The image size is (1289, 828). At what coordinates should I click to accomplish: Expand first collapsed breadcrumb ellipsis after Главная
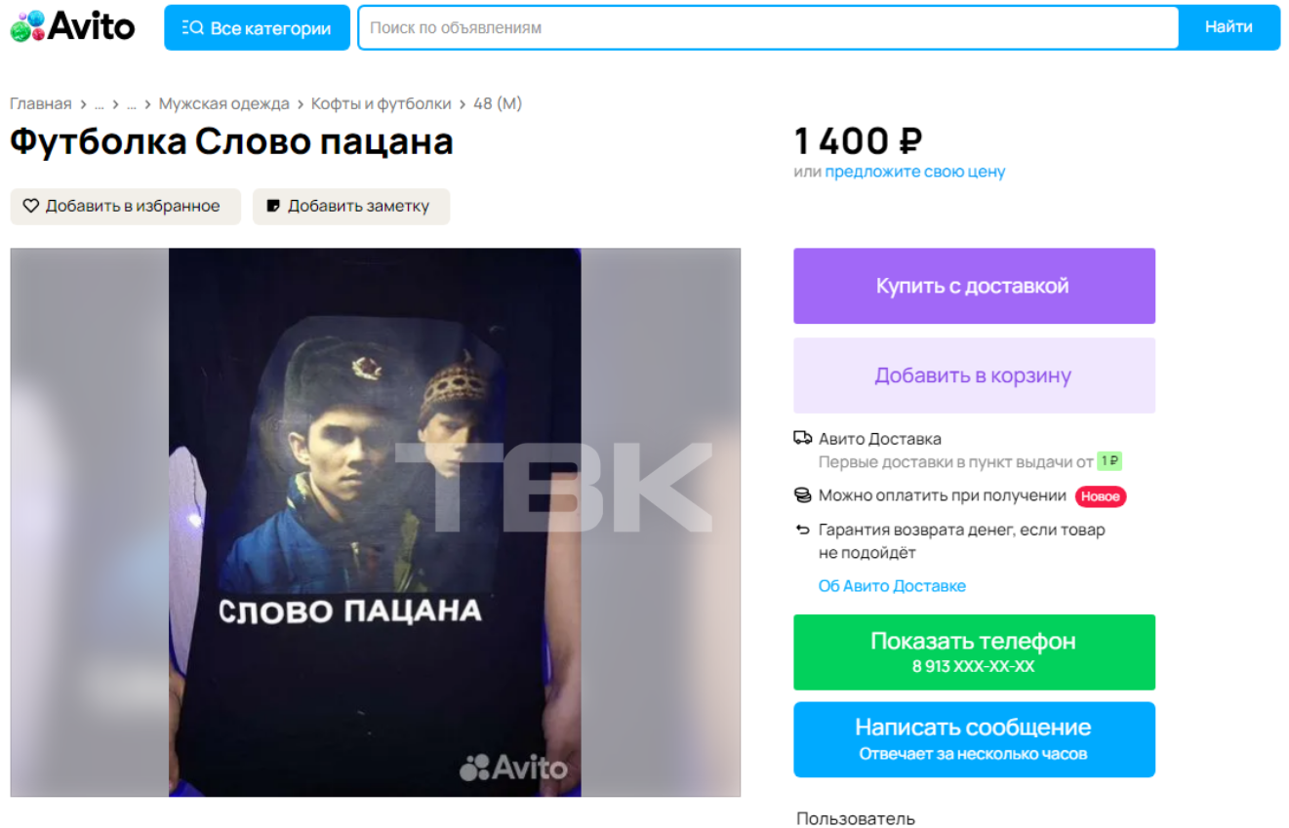[x=99, y=103]
